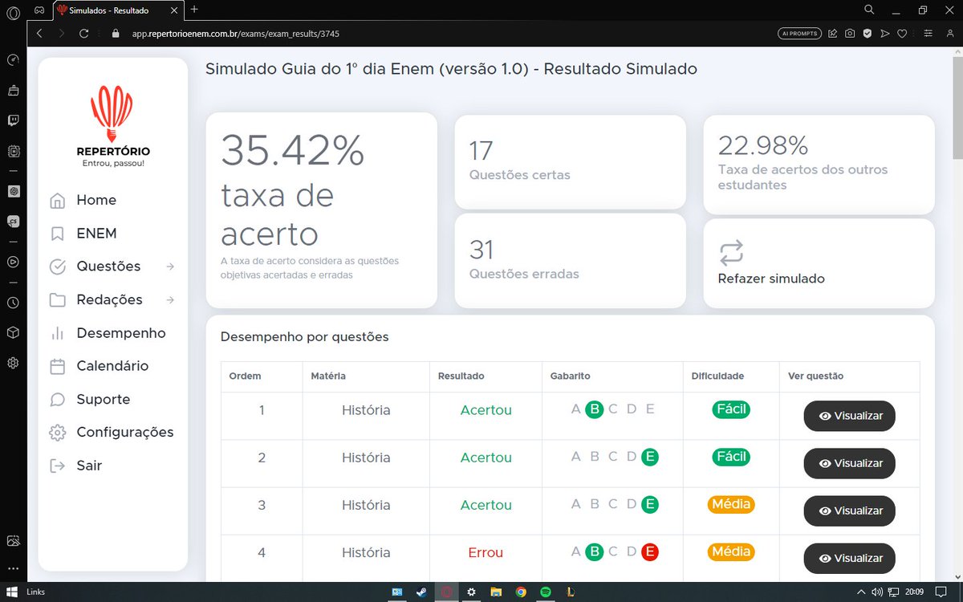The height and width of the screenshot is (602, 963).
Task: Click the AI Prompts pill in the toolbar
Action: [x=799, y=34]
